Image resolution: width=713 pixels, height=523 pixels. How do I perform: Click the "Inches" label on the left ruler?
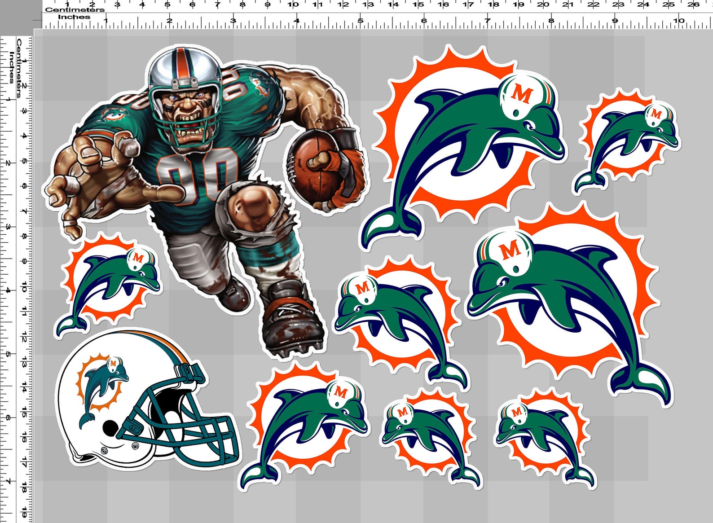pos(12,67)
